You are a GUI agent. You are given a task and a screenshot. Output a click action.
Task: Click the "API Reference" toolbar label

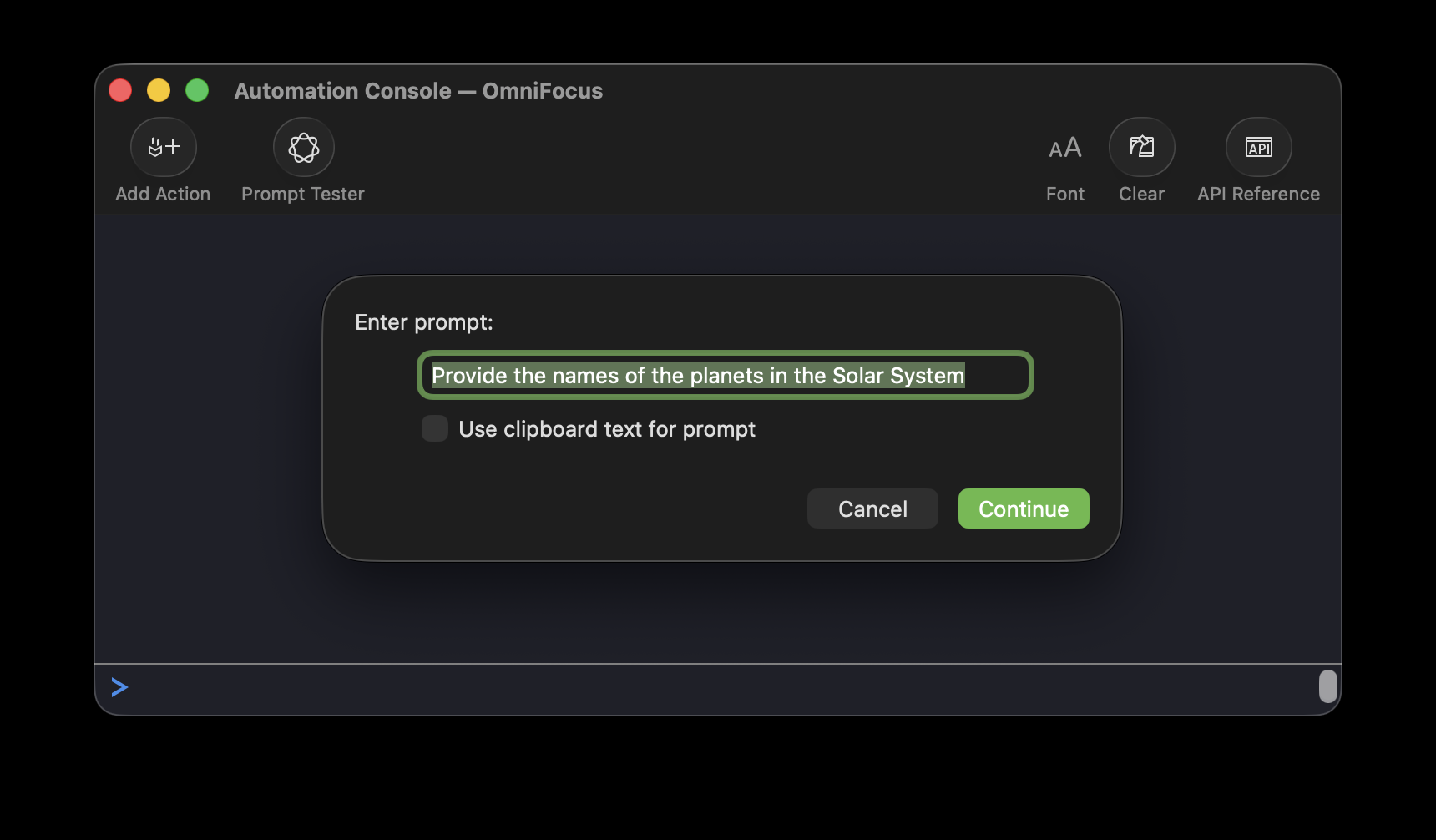click(x=1258, y=194)
